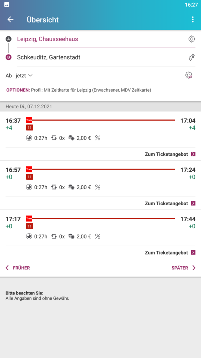Tap line 11 badge on 17:17 trip

[30, 226]
